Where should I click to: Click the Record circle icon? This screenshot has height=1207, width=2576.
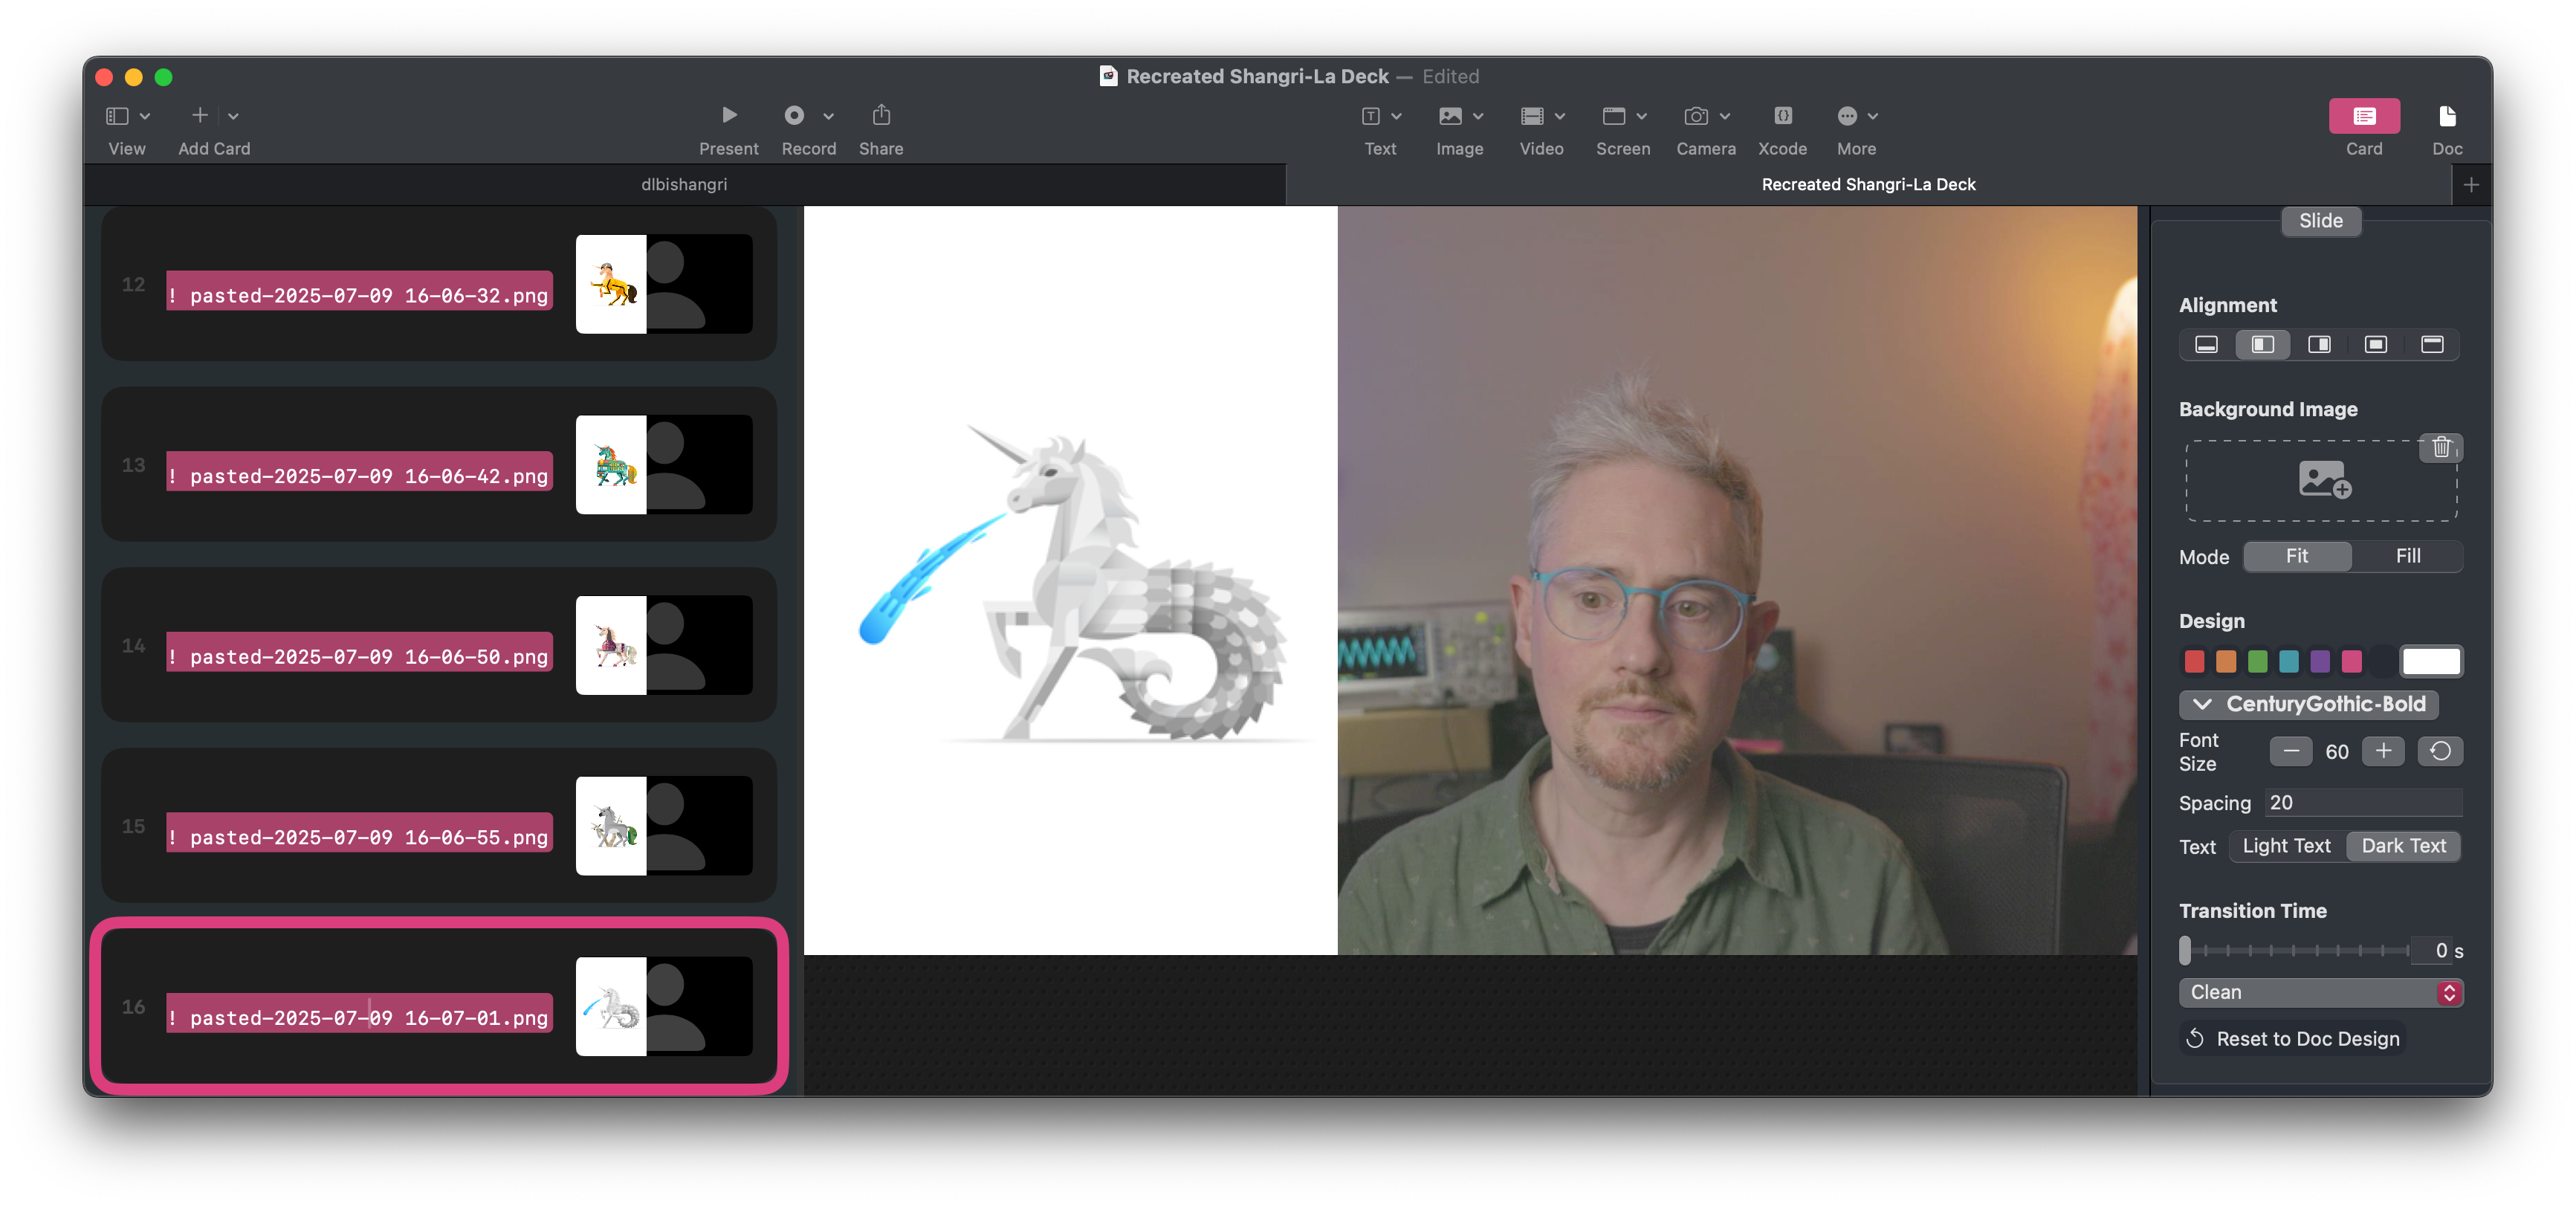(794, 115)
